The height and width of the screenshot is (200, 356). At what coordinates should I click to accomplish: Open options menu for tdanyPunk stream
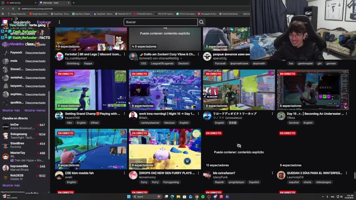tap(272, 173)
